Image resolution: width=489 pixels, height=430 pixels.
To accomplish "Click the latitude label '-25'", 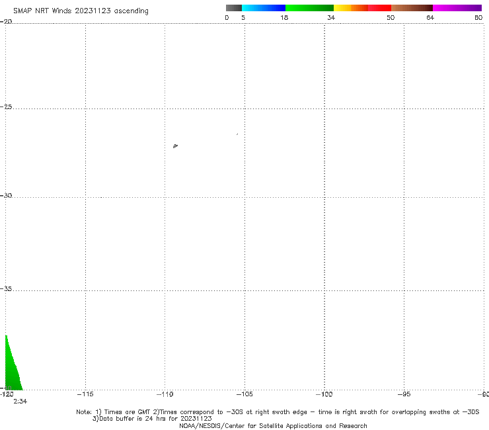I will pyautogui.click(x=6, y=107).
